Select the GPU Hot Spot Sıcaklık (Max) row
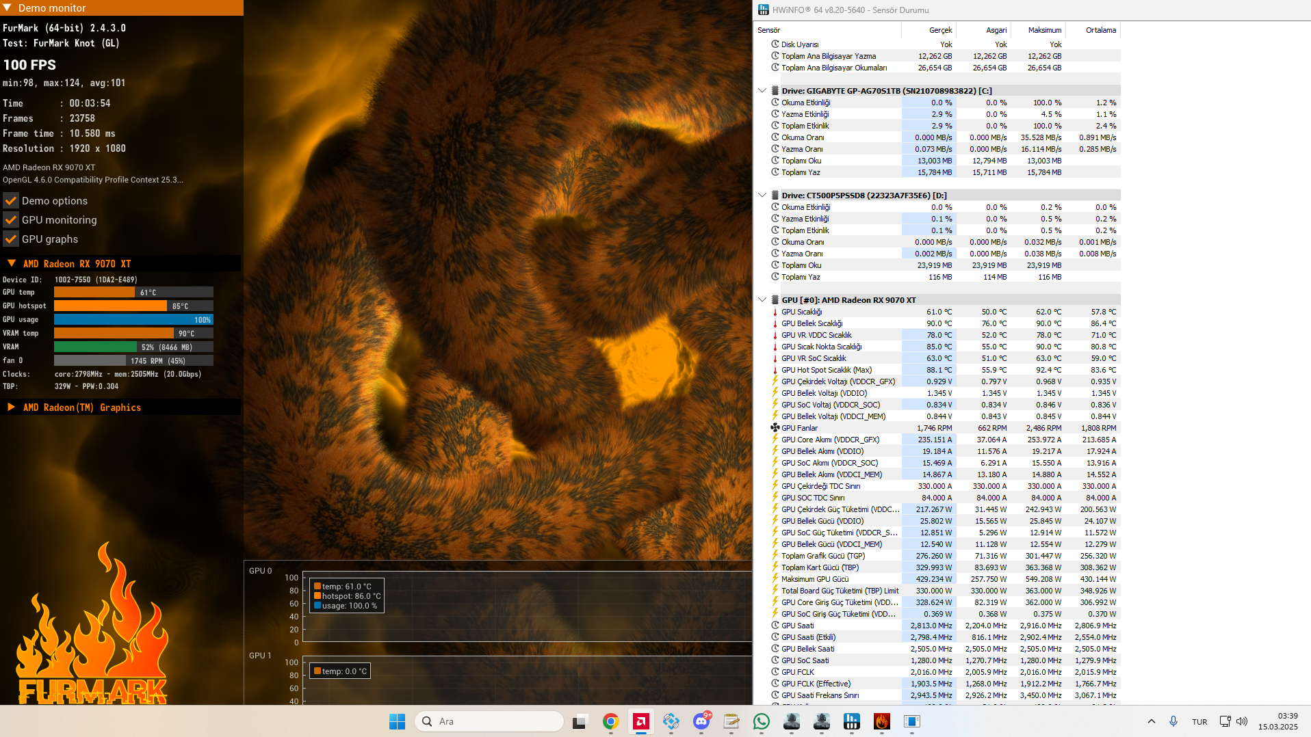The image size is (1311, 737). (x=937, y=370)
